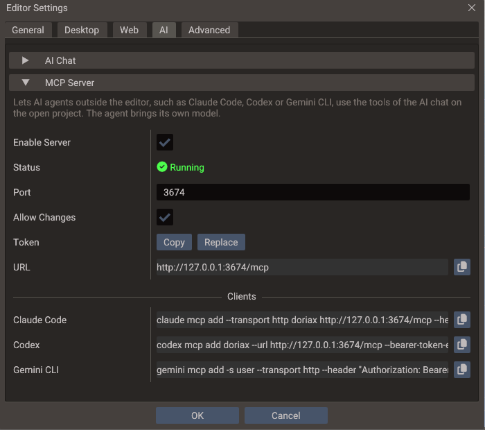Copy the Codex command icon
This screenshot has width=485, height=430.
click(x=462, y=345)
